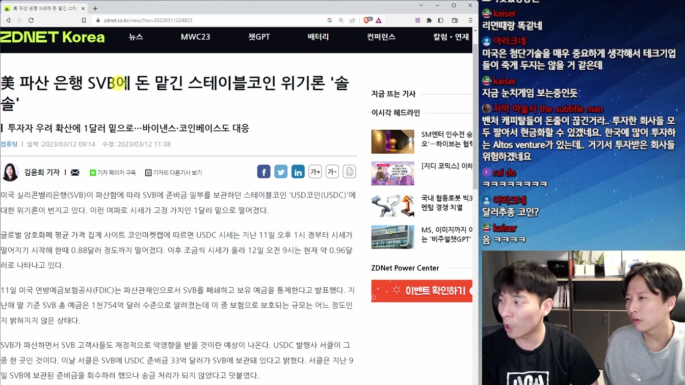Click the chat message 달러추종 코인?
Image resolution: width=685 pixels, height=385 pixels.
[510, 212]
